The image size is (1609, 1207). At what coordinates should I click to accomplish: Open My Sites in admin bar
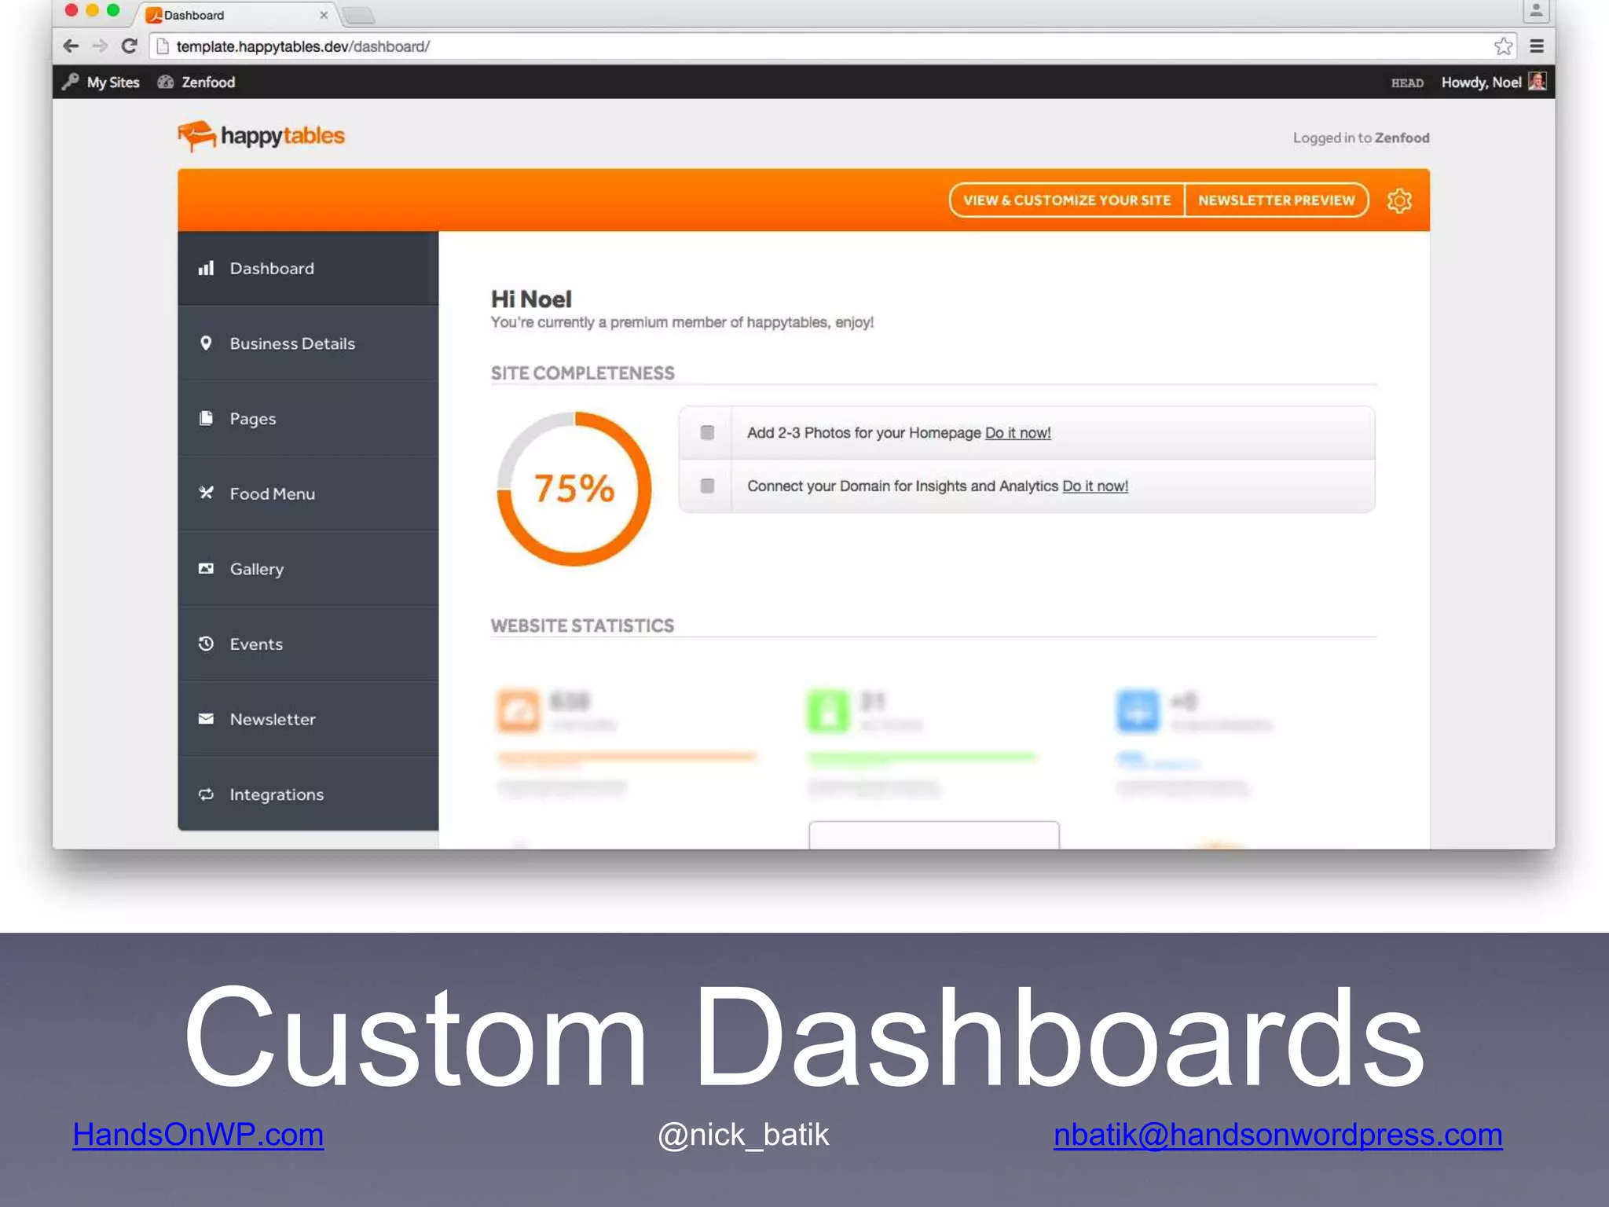pyautogui.click(x=112, y=82)
